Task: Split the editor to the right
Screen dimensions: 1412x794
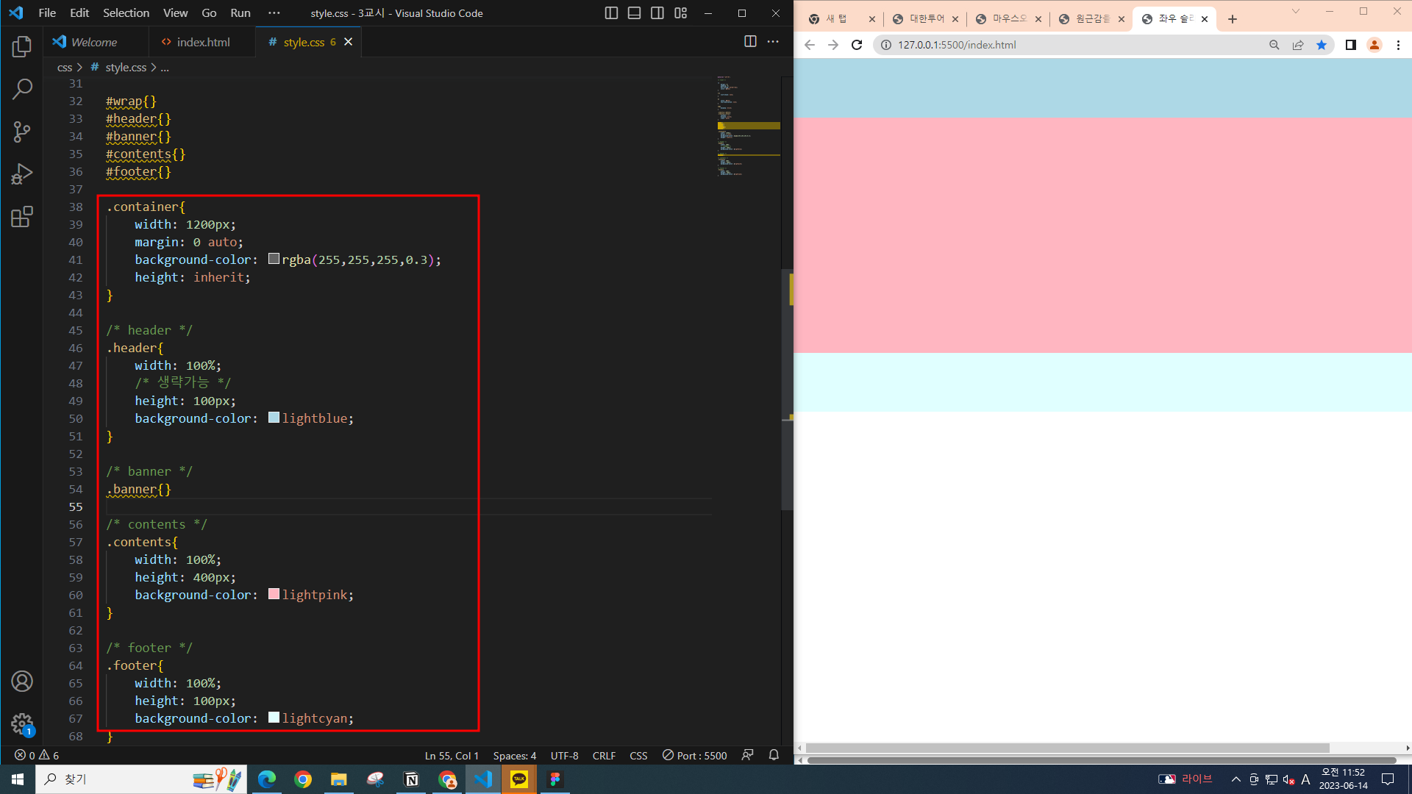Action: 750,42
